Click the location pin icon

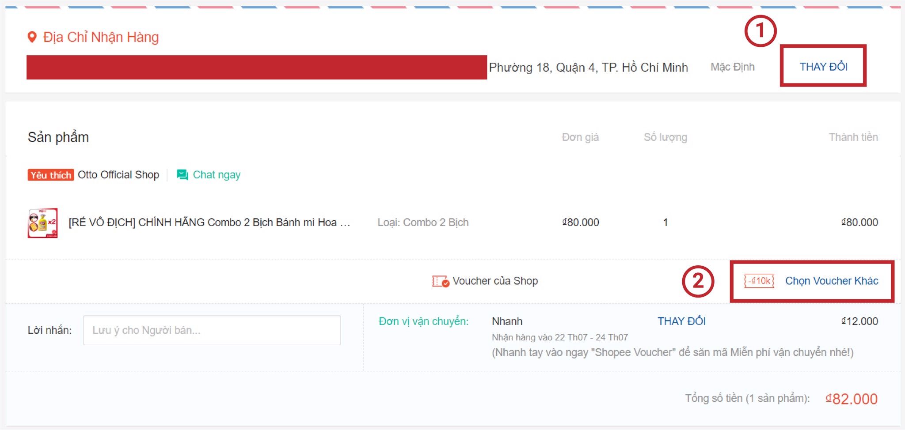tap(32, 38)
